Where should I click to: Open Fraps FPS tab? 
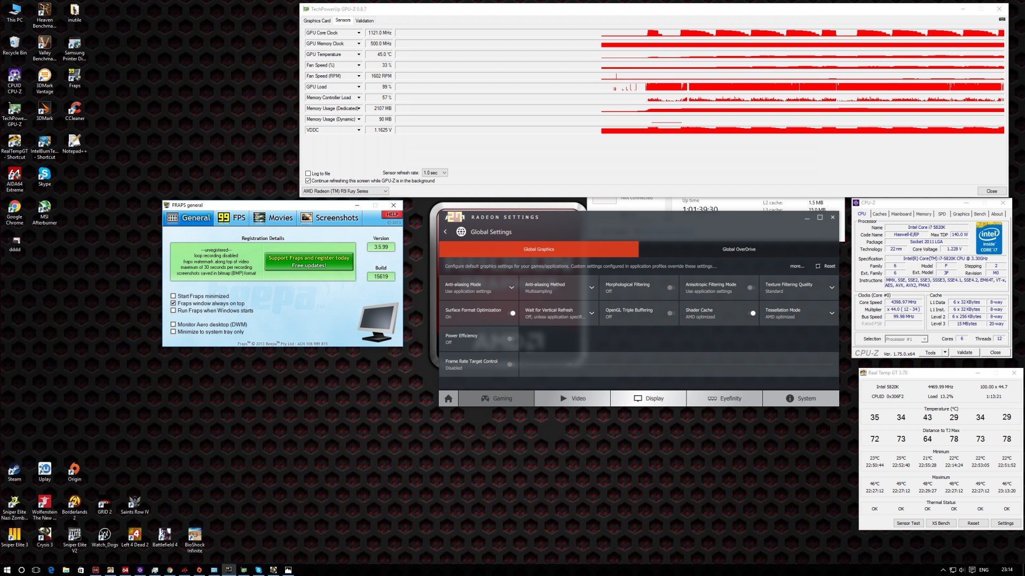[x=232, y=218]
